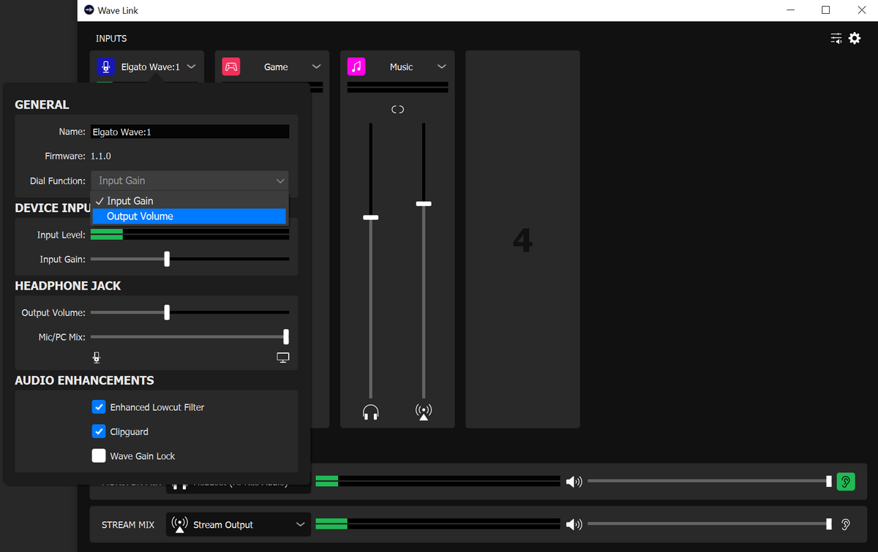Click the Mic/PC Mix slider handle
Image resolution: width=878 pixels, height=552 pixels.
point(286,337)
